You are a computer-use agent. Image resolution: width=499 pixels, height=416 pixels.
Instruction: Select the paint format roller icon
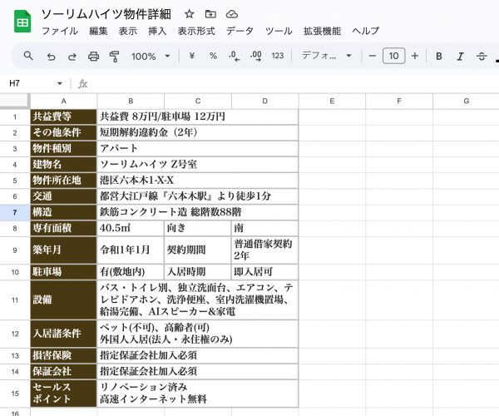(114, 56)
